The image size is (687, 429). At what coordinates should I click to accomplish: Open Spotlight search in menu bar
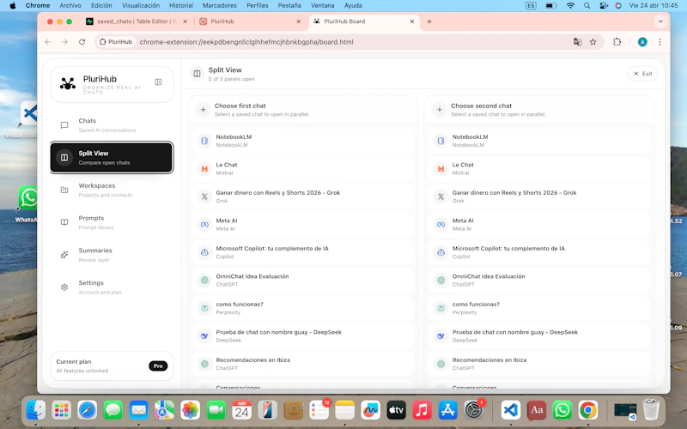tap(587, 6)
